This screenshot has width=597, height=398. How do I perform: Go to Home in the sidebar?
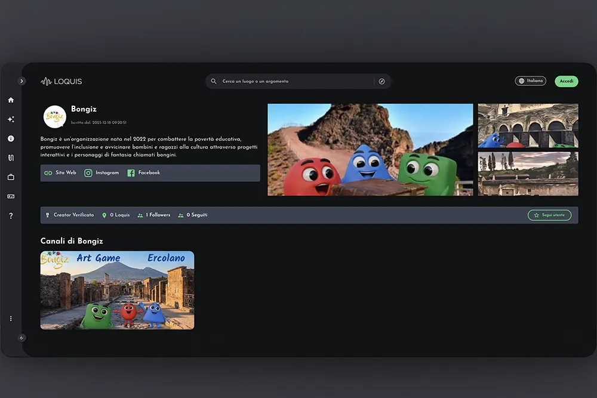coord(11,100)
